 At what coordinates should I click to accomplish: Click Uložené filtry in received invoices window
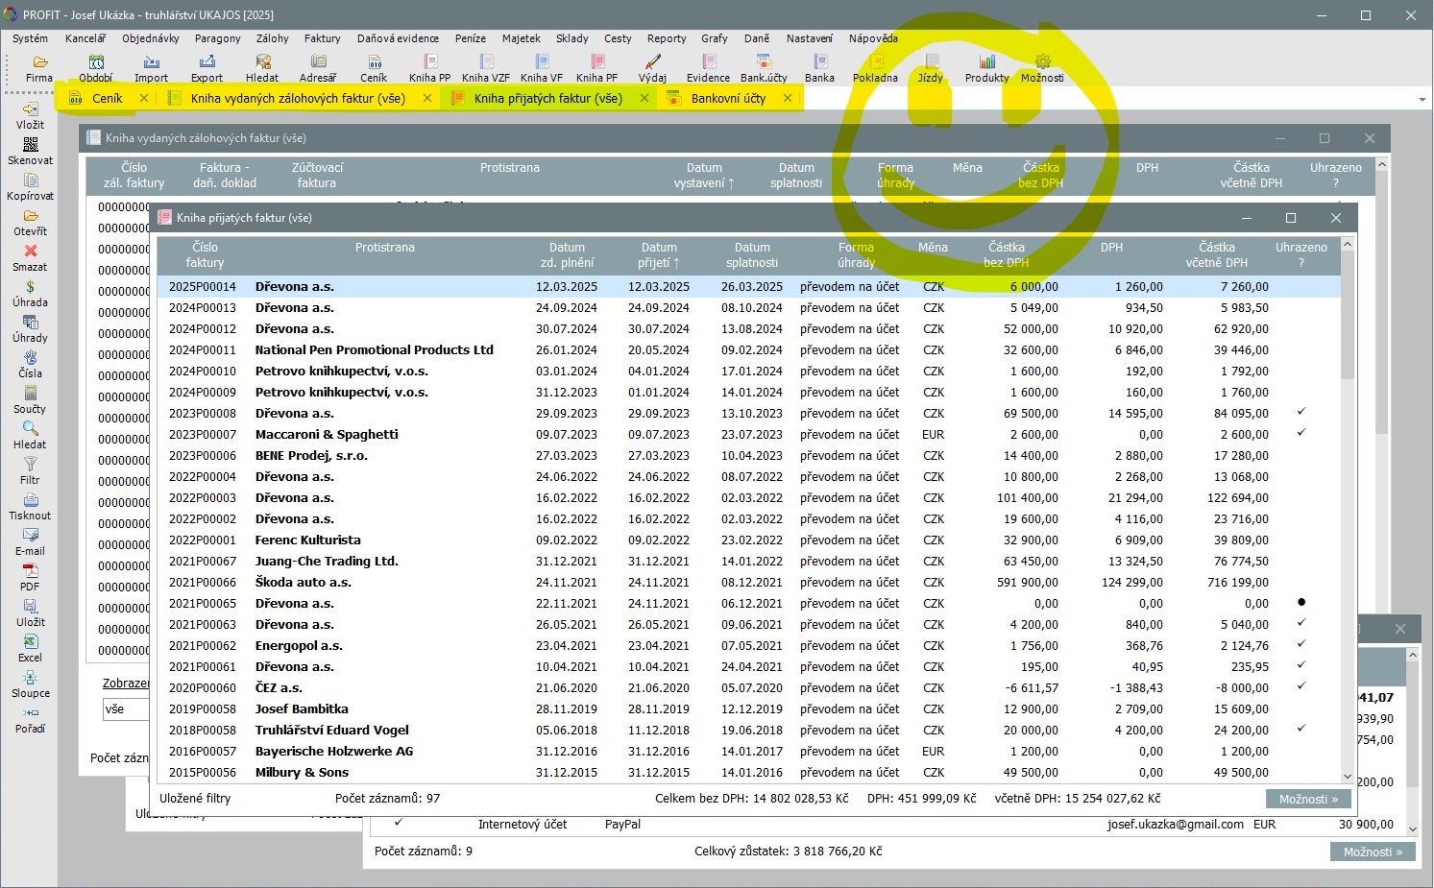click(195, 798)
